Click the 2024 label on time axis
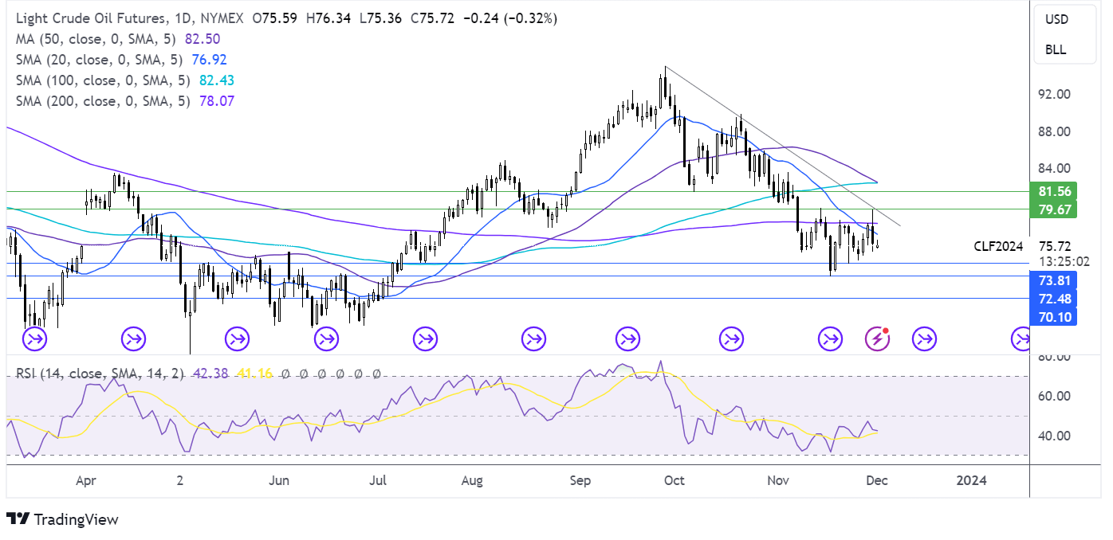Screen dimensions: 1113x540 click(971, 480)
